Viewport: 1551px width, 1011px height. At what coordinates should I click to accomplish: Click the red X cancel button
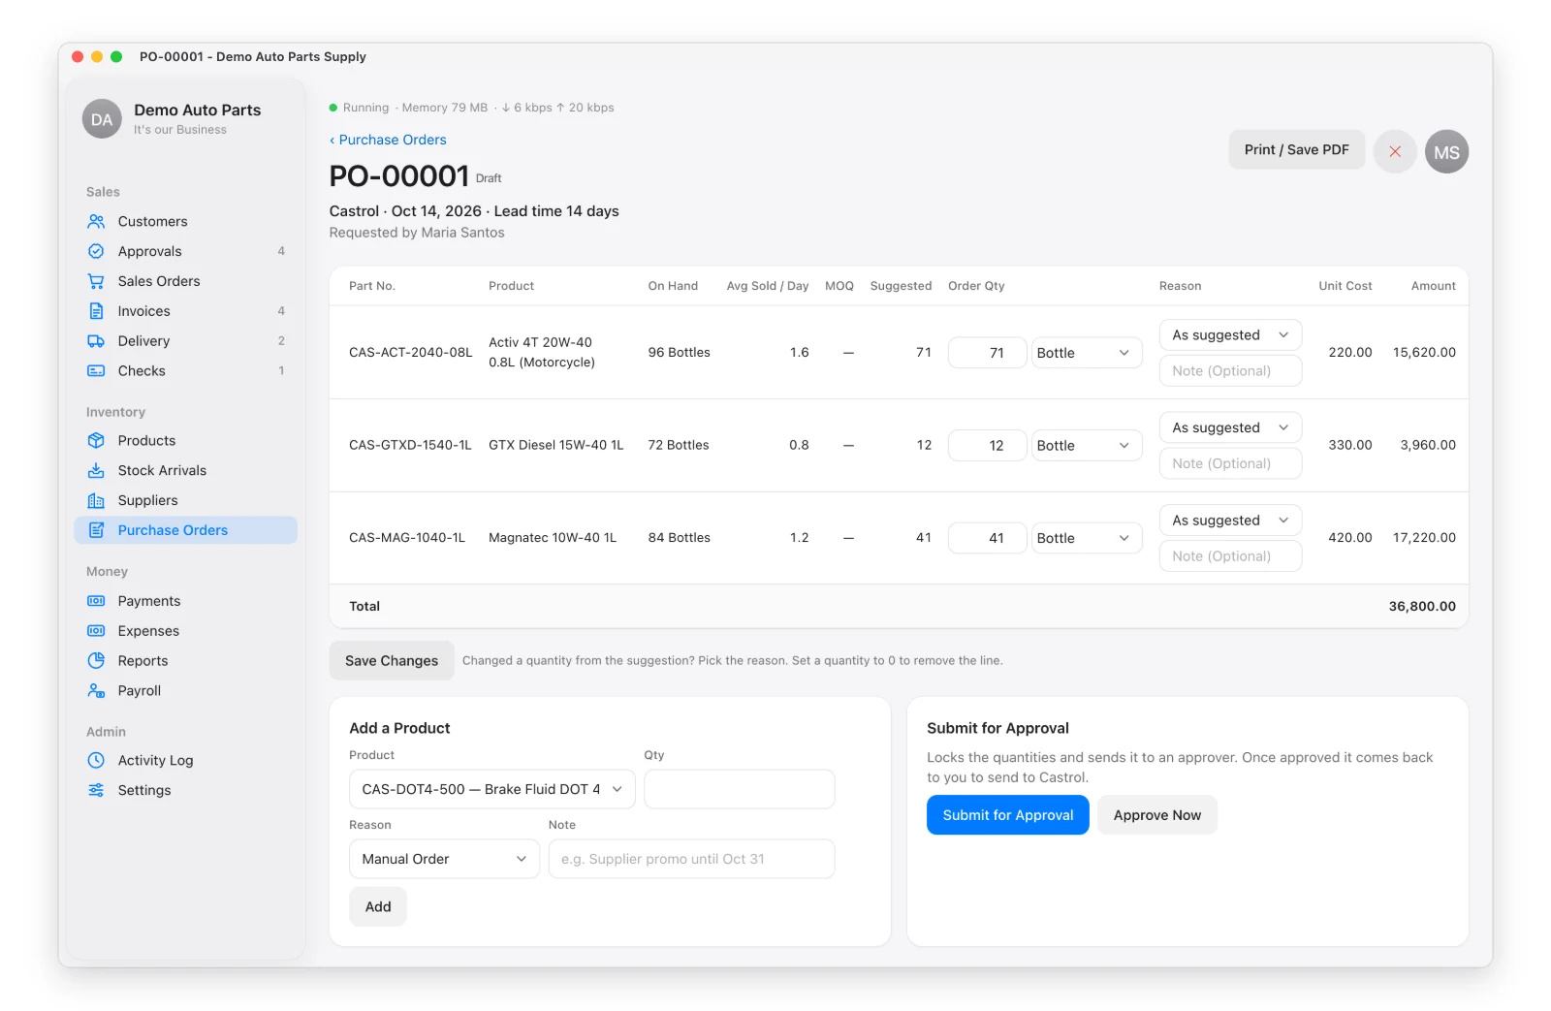coord(1395,151)
